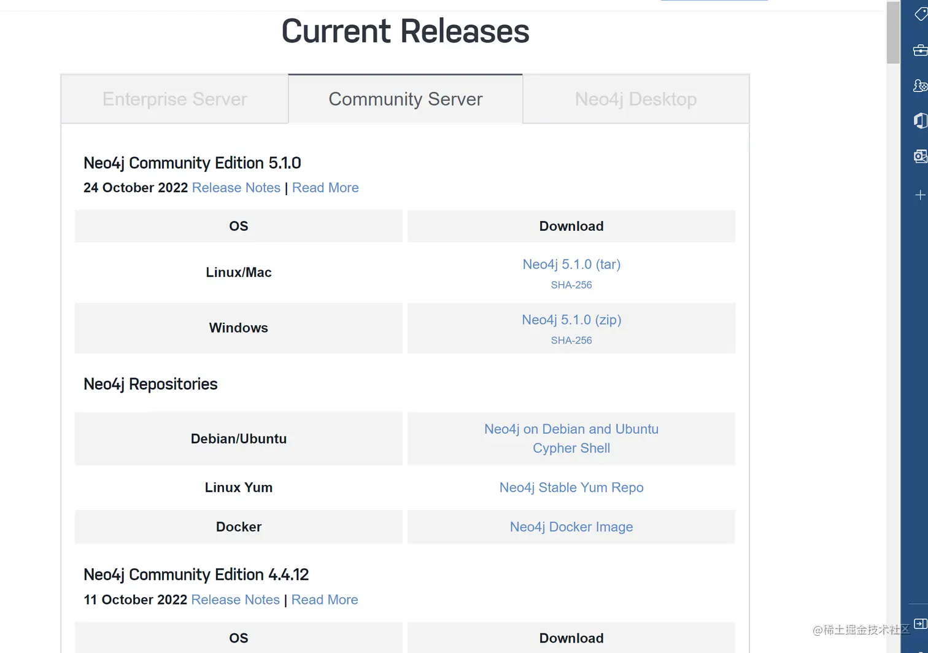
Task: Click the Neo4j Community Edition 4.4.12 heading
Action: coord(196,574)
